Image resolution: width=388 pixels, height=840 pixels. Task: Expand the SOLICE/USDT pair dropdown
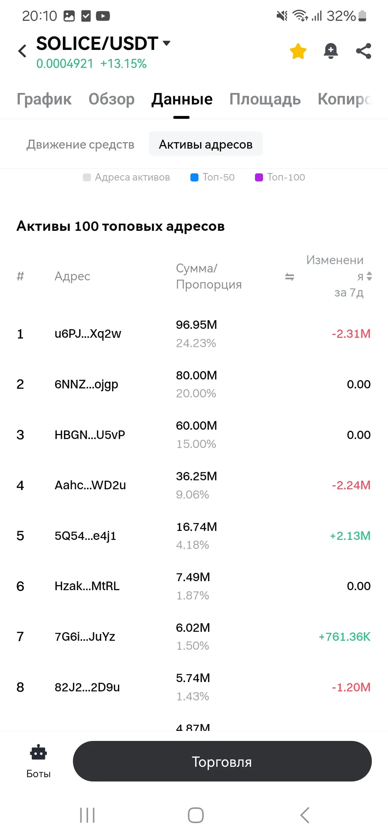pos(166,43)
